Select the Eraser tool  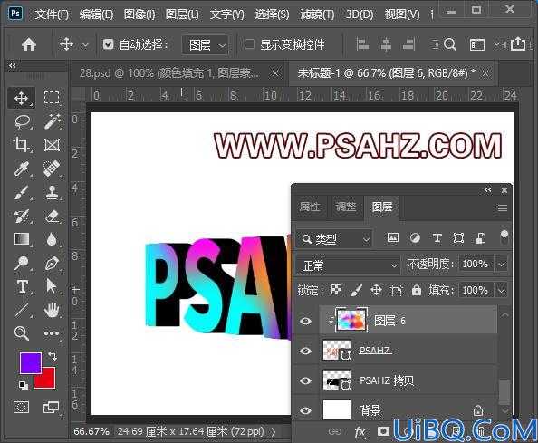click(x=53, y=217)
